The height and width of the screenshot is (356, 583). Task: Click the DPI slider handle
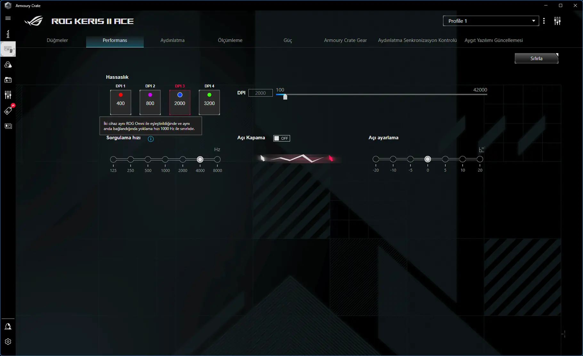[x=285, y=96]
